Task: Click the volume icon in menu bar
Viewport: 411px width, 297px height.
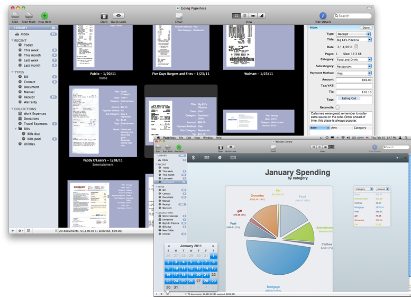Action: click(x=349, y=138)
